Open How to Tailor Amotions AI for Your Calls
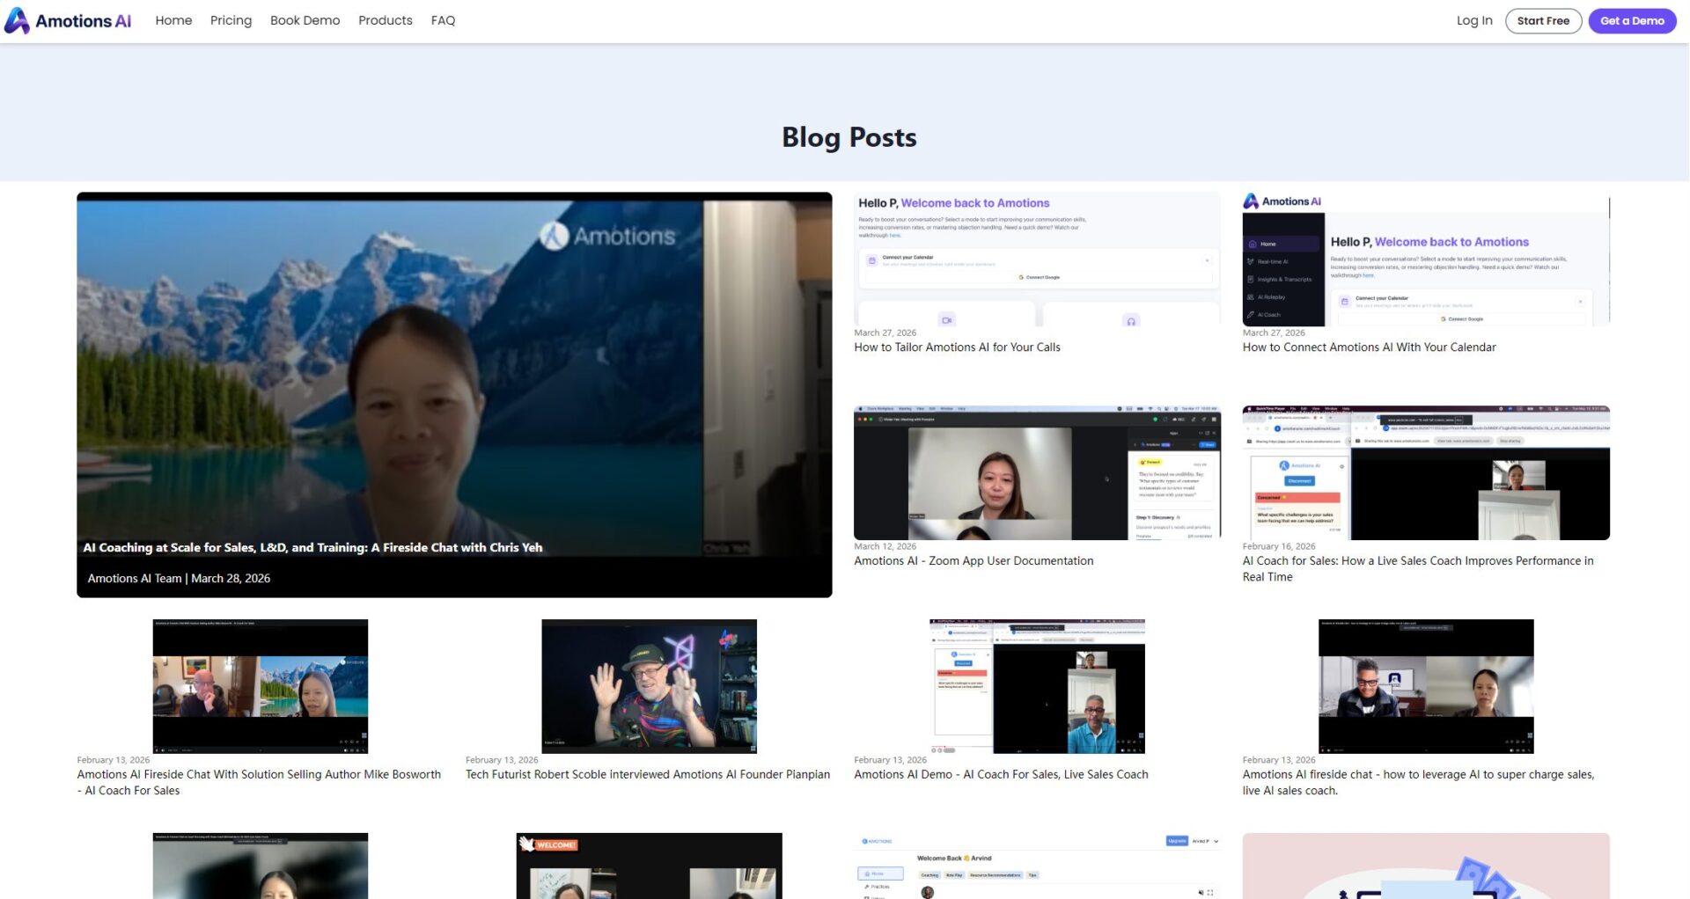The height and width of the screenshot is (899, 1690). point(957,347)
